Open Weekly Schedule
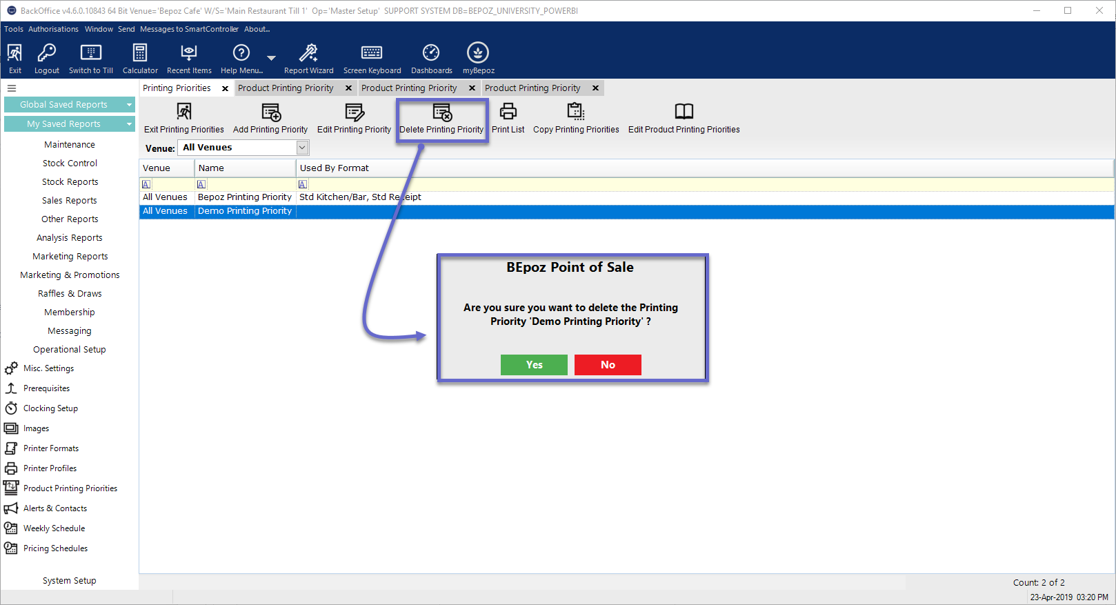Screen dimensions: 1116x605 pos(54,528)
